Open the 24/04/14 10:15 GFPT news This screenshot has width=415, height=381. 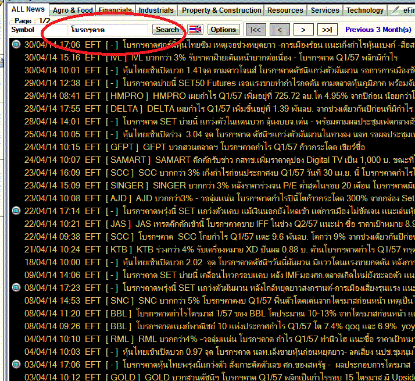[x=212, y=147]
